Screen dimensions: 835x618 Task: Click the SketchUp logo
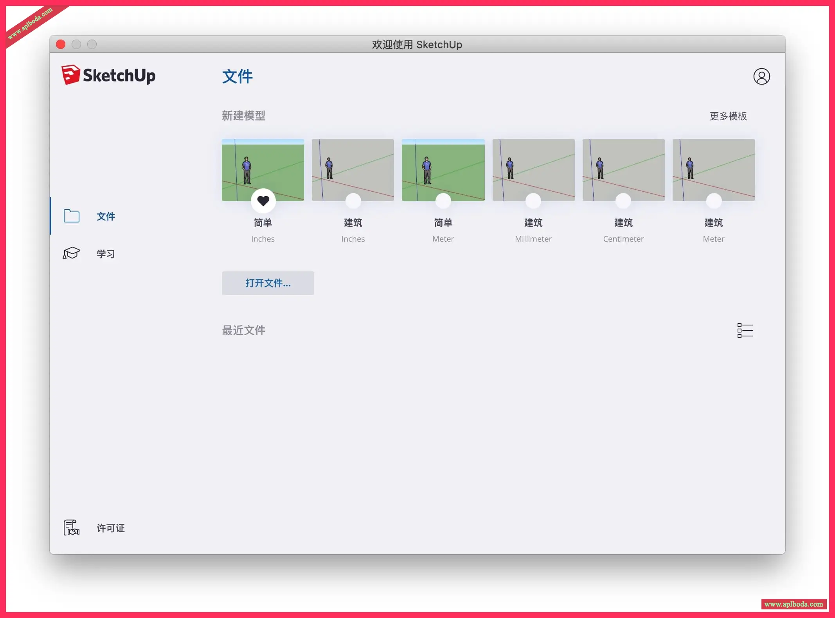tap(108, 75)
